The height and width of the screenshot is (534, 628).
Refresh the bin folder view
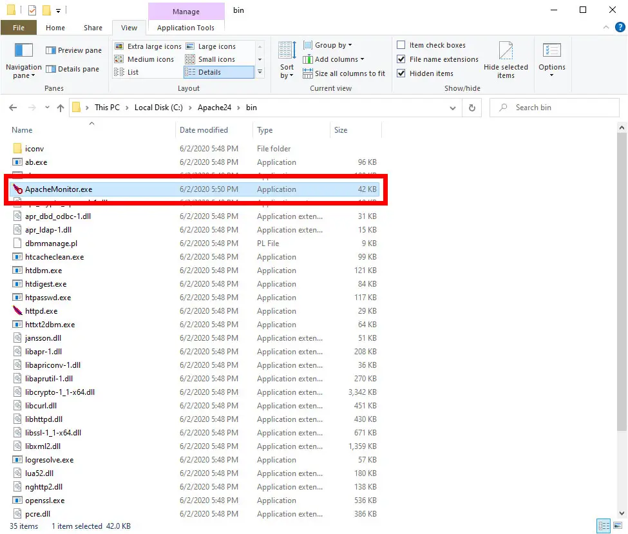coord(472,108)
